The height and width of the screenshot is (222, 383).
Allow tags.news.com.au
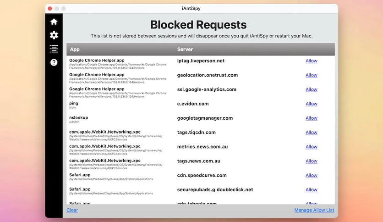312,161
